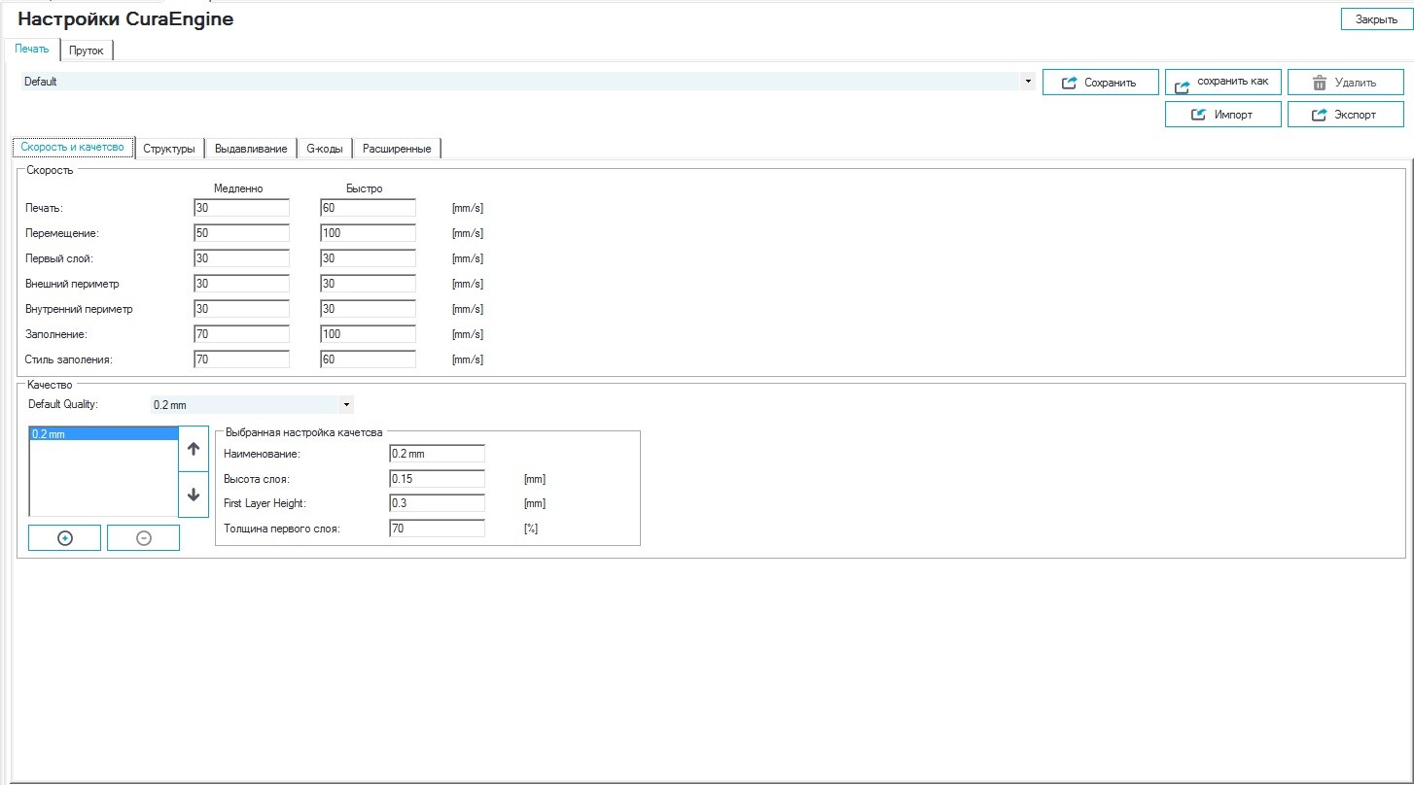
Task: Click the сохранить как button
Action: (1223, 83)
